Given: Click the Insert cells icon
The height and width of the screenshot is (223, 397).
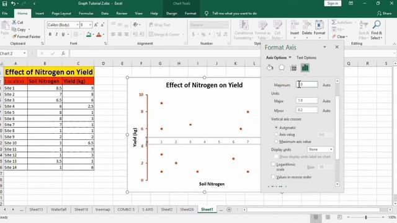Looking at the screenshot, I should 295,25.
